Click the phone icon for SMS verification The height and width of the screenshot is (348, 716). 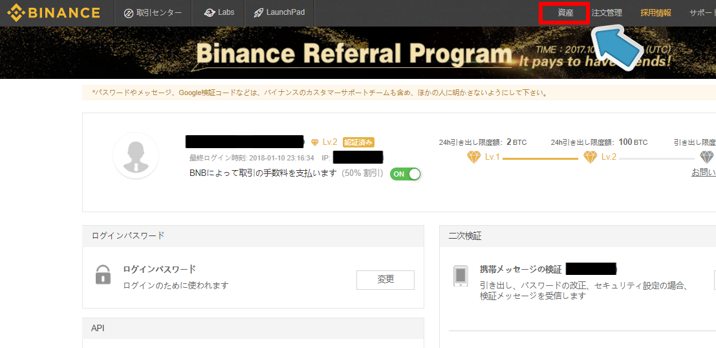461,276
